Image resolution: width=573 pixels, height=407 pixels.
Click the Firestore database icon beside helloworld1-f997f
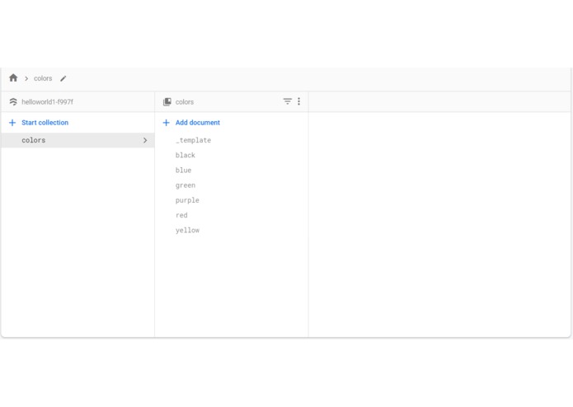click(x=13, y=102)
